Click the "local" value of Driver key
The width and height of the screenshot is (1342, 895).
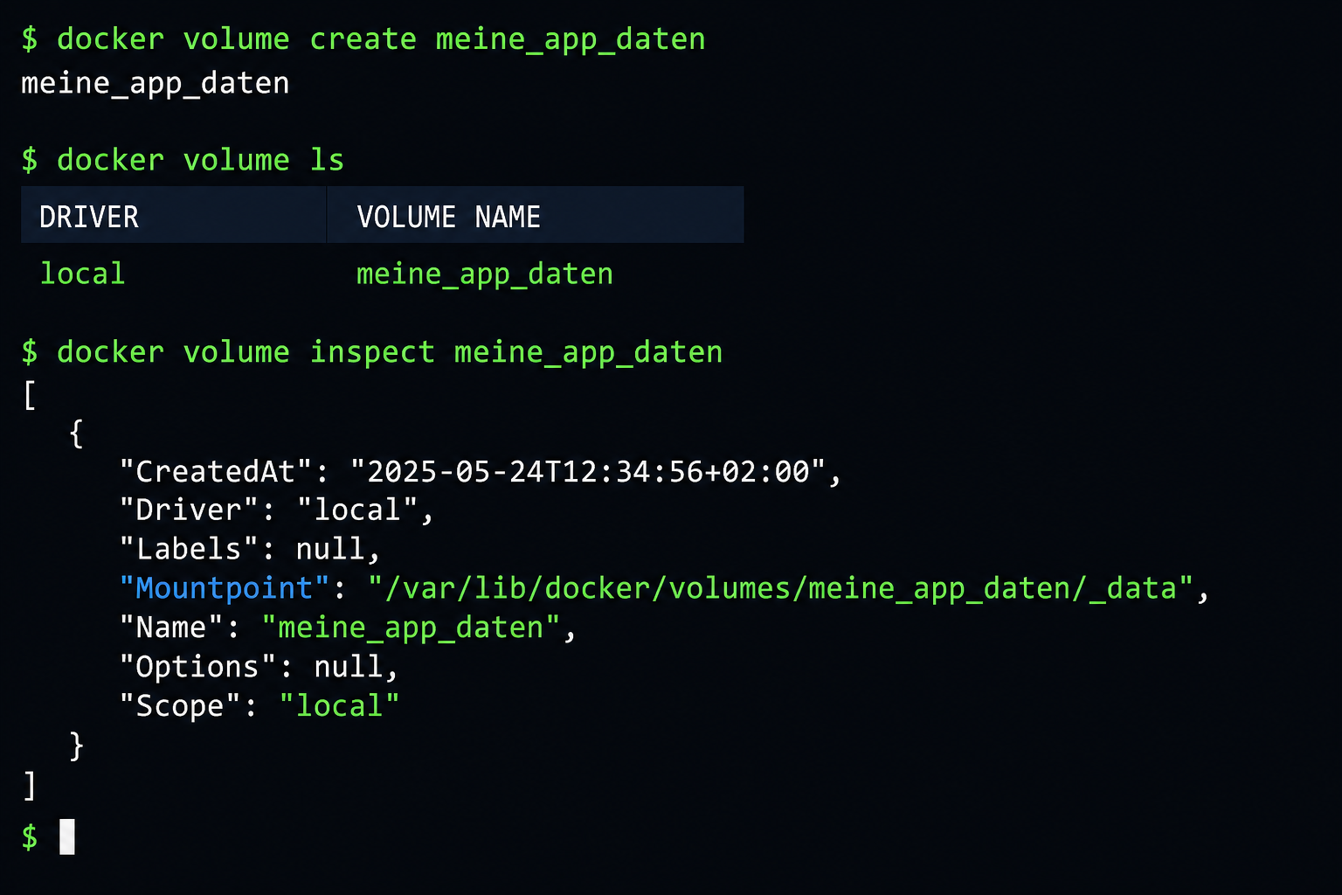356,510
